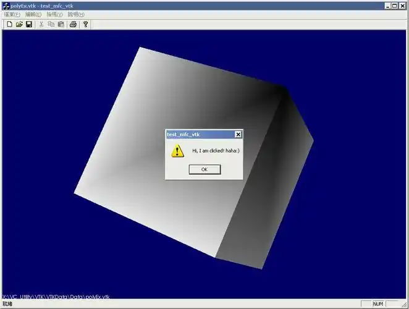
Task: Open a file using the folder icon
Action: click(19, 24)
